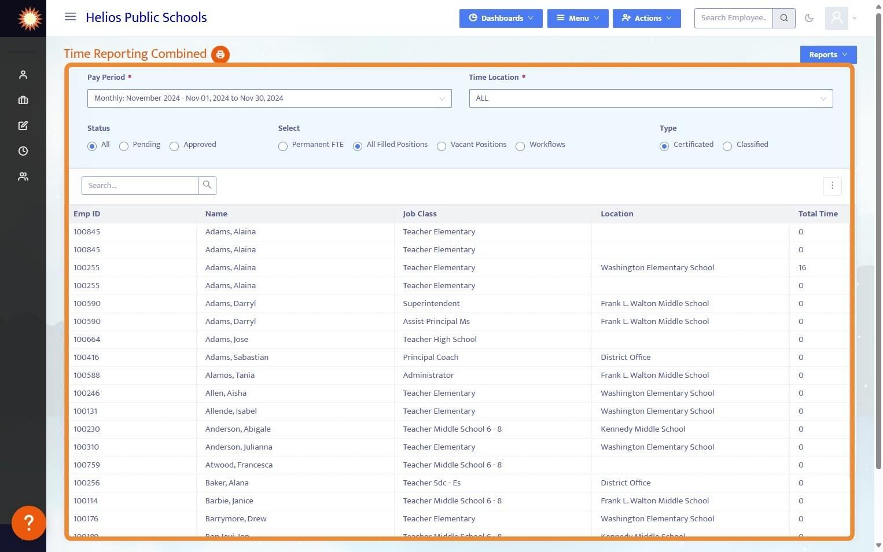
Task: Open the person profile sidebar icon
Action: point(23,75)
